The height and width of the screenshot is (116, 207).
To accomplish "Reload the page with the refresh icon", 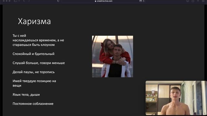I will pos(144,1).
